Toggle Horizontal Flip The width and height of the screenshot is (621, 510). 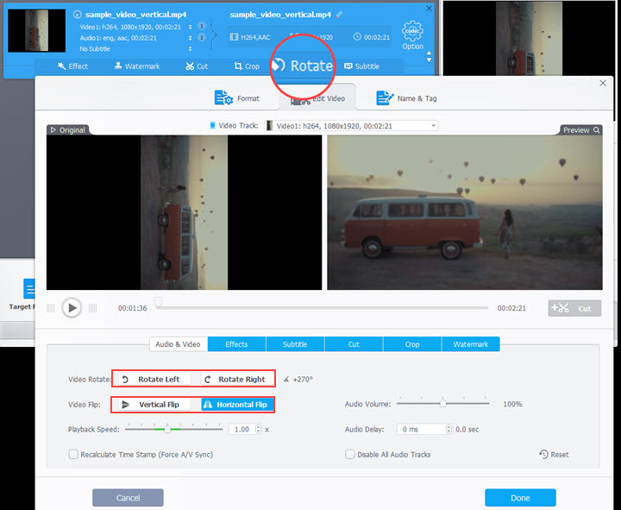(237, 405)
